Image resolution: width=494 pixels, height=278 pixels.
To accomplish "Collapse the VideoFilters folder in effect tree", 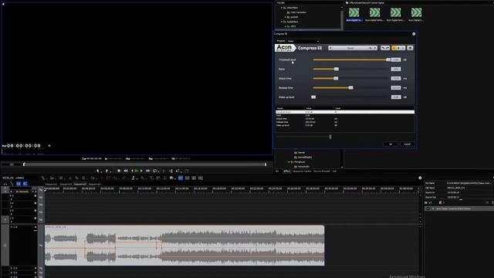I will 282,8.
